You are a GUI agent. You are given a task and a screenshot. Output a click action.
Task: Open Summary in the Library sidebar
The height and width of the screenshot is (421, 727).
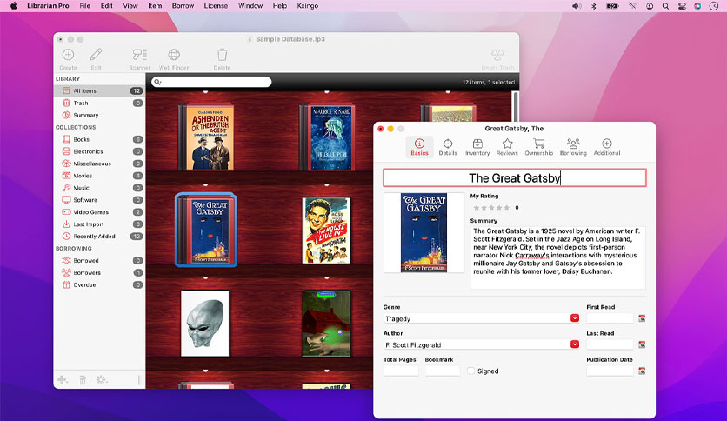click(x=100, y=115)
